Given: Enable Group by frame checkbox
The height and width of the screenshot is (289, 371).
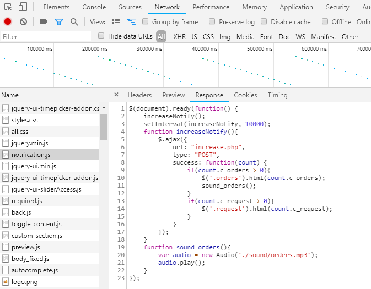Looking at the screenshot, I should tap(146, 21).
